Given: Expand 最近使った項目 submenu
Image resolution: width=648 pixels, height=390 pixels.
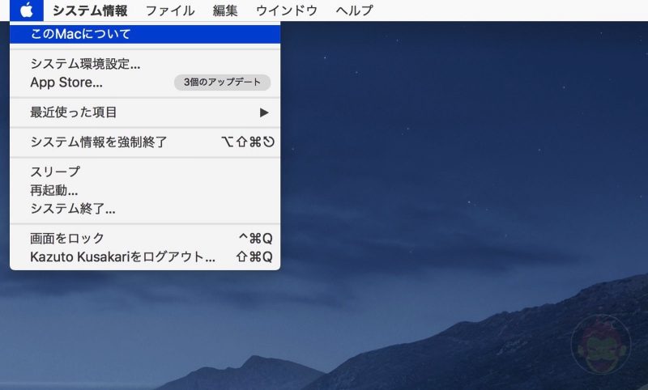Looking at the screenshot, I should point(145,112).
